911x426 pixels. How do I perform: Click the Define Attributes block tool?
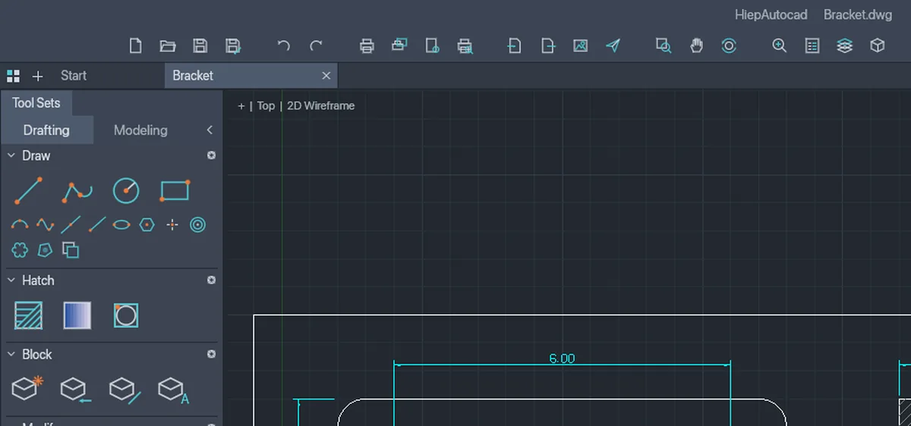tap(174, 390)
